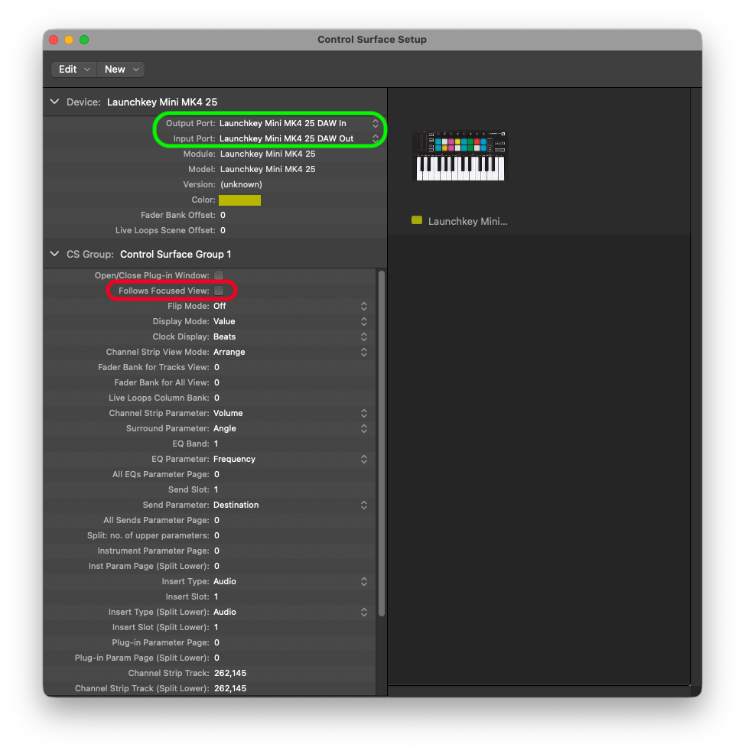Open Channel Strip View Mode popup
Image resolution: width=745 pixels, height=754 pixels.
point(291,352)
